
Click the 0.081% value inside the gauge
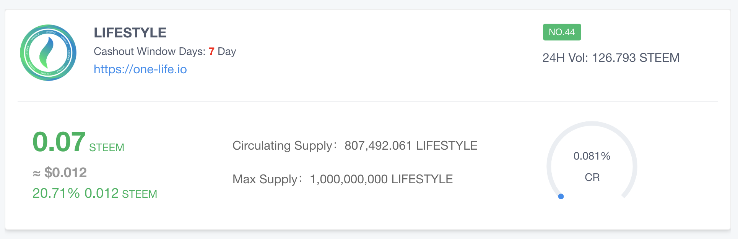coord(592,156)
